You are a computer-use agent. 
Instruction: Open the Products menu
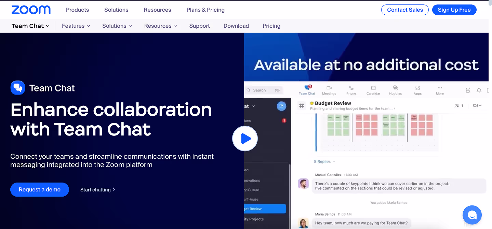click(x=77, y=10)
